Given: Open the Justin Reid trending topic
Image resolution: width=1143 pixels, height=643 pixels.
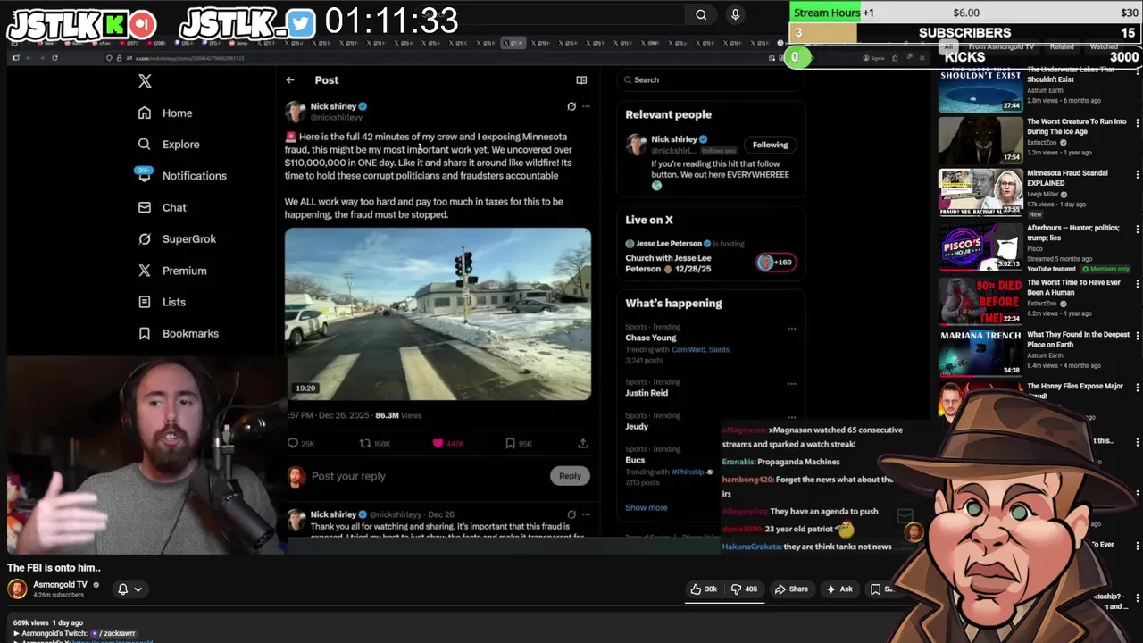Looking at the screenshot, I should tap(647, 393).
